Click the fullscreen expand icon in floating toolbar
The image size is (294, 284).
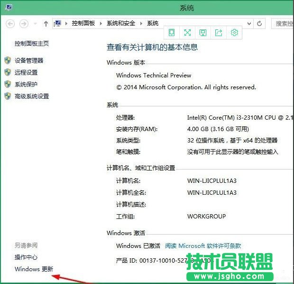tap(187, 32)
